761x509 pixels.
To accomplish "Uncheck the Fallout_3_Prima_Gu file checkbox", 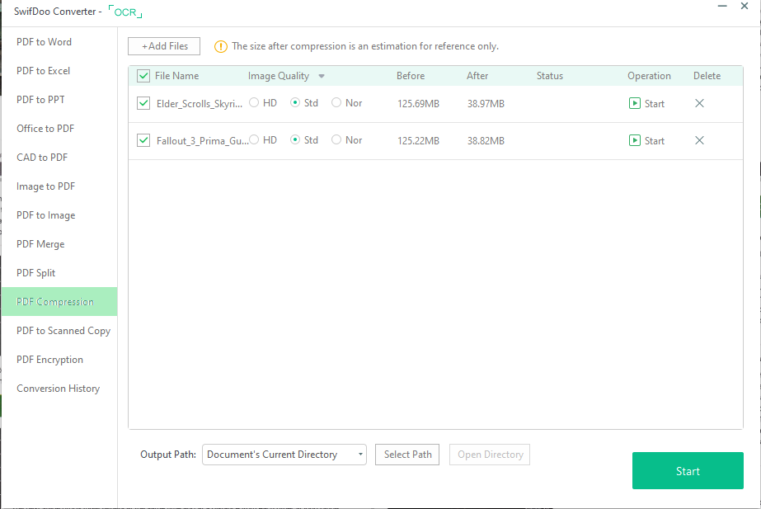I will click(x=143, y=140).
